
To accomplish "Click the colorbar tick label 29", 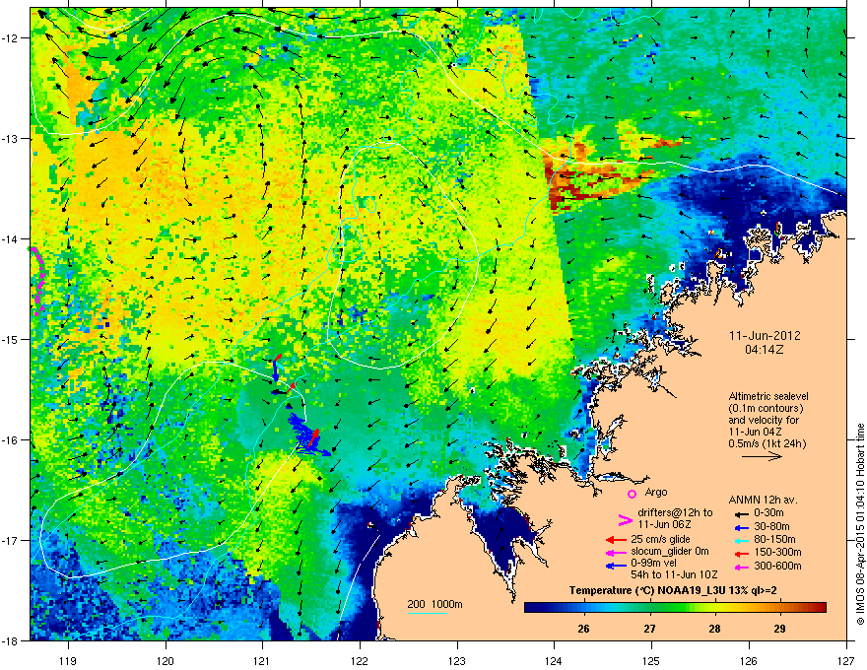I will tap(779, 629).
